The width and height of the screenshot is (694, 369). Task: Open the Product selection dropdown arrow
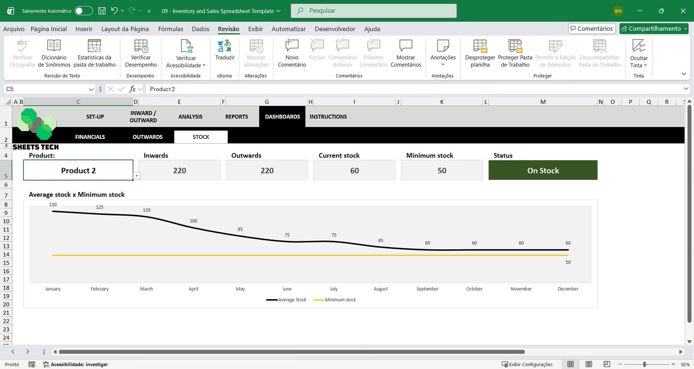point(137,176)
